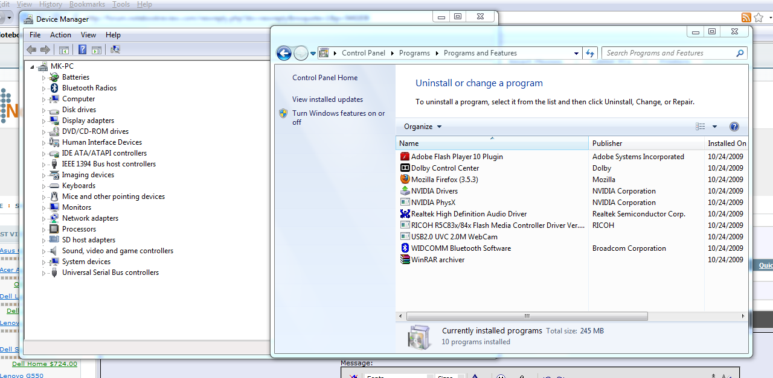Screen dimensions: 773x378
Task: Click the Dolby Control Center icon
Action: point(405,168)
